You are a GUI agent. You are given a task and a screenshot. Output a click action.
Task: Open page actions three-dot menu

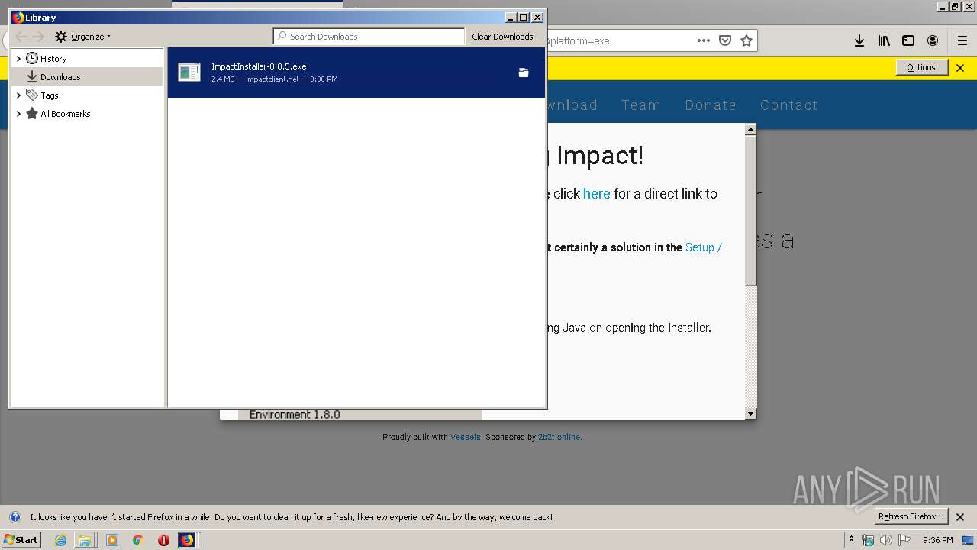[x=704, y=40]
